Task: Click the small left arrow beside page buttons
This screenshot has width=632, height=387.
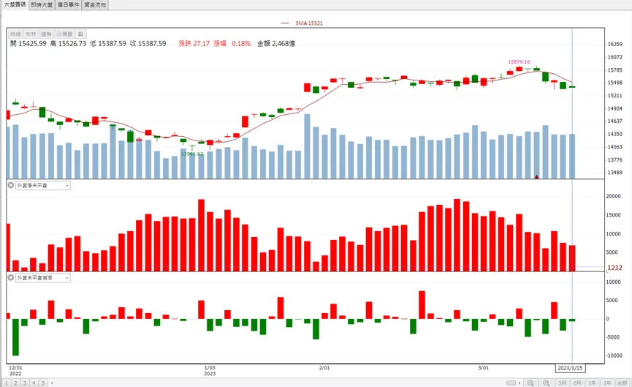Action: coord(52,383)
